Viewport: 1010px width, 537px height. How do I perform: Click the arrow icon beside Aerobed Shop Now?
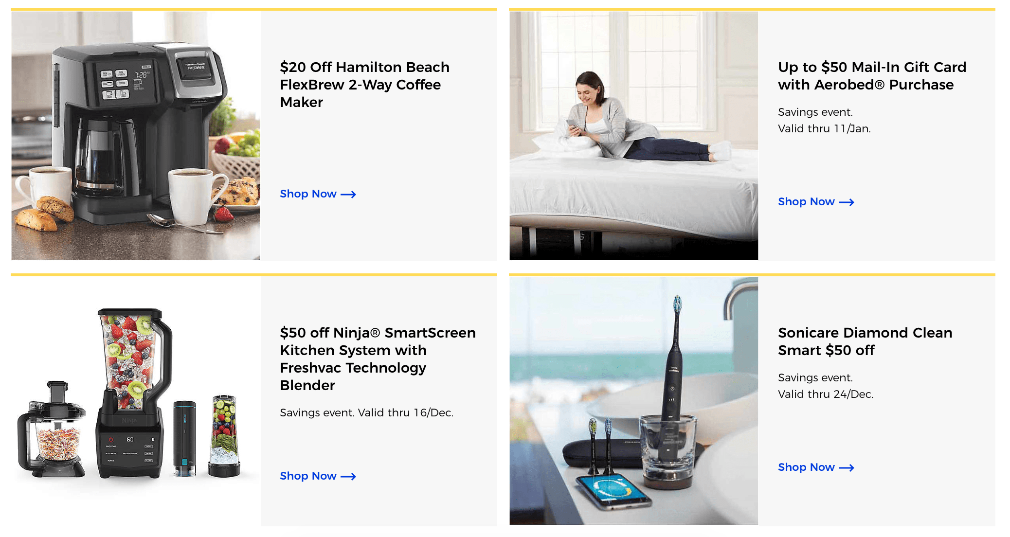pyautogui.click(x=847, y=202)
